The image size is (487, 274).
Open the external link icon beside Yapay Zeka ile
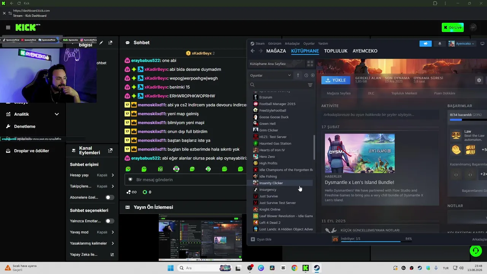(112, 255)
